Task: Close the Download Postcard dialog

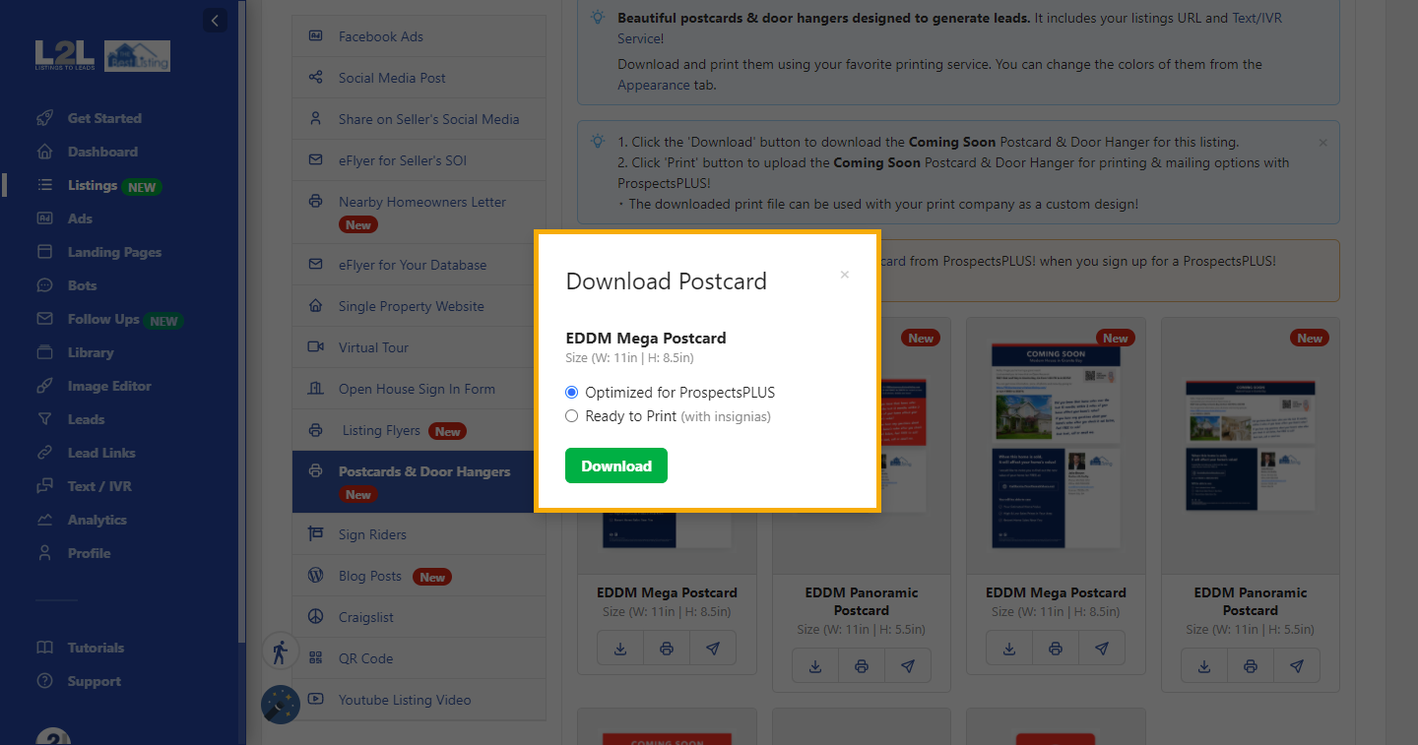Action: click(844, 275)
